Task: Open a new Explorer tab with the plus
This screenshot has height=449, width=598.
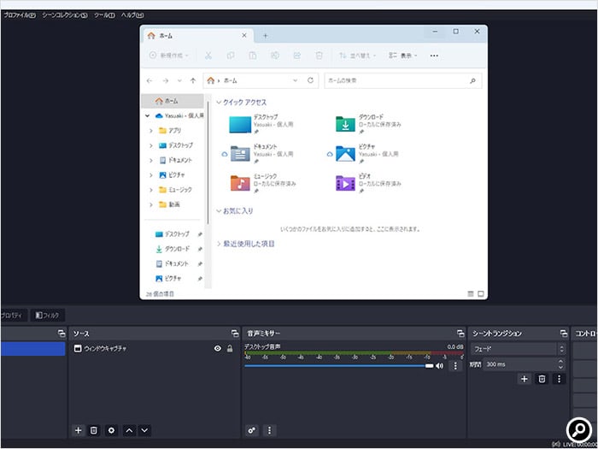Action: point(266,36)
